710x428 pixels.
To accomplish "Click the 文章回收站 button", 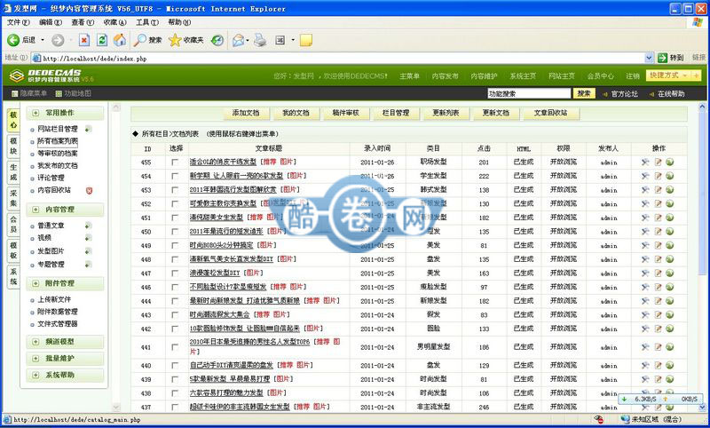I will coord(550,114).
